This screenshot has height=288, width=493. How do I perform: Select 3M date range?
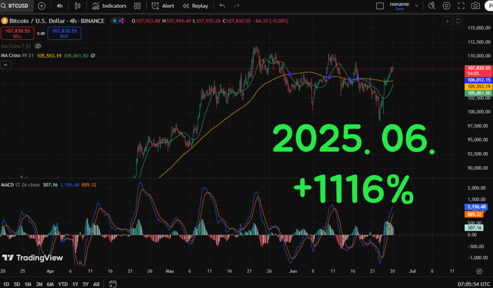point(39,284)
